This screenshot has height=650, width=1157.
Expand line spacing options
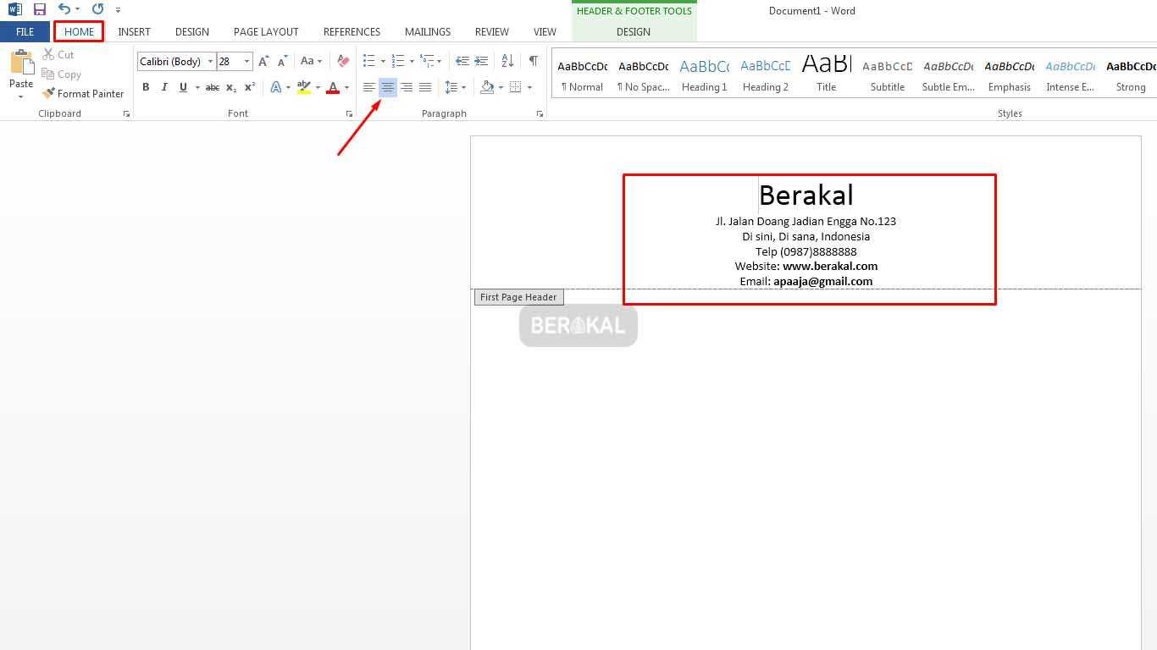[456, 87]
